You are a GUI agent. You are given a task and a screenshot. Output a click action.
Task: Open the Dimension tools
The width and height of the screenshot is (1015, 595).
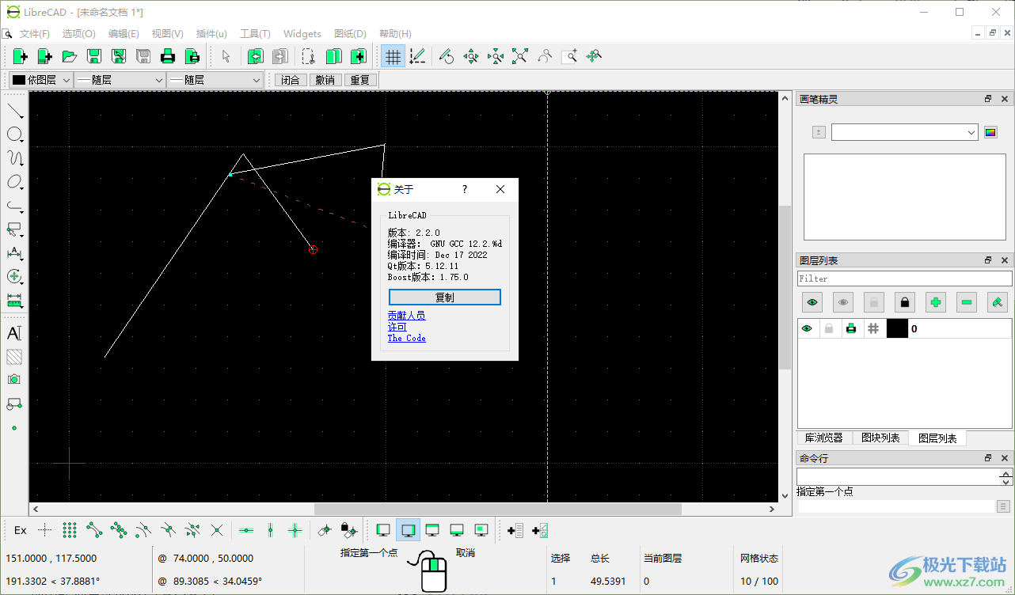coord(14,253)
